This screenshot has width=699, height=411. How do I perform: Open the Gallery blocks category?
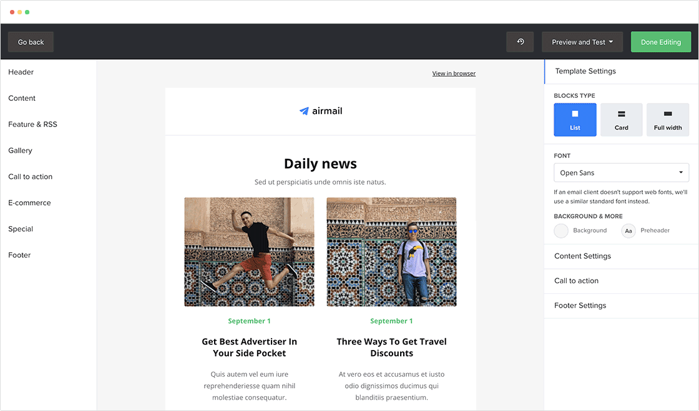(20, 151)
